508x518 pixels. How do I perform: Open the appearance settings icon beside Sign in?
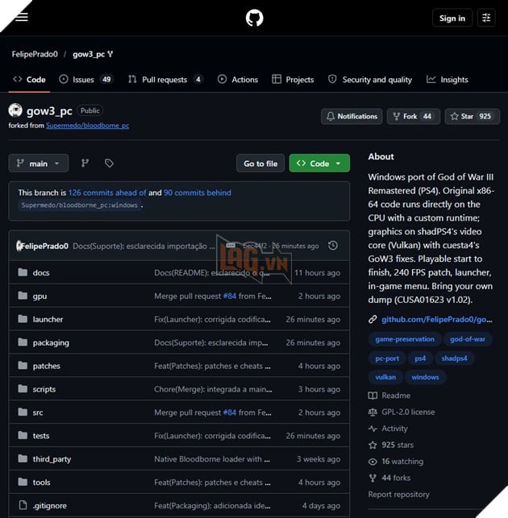pos(486,18)
